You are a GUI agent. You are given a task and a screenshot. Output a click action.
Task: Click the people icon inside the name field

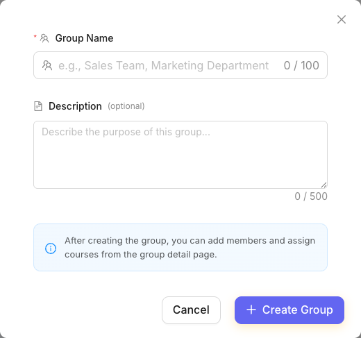(47, 65)
